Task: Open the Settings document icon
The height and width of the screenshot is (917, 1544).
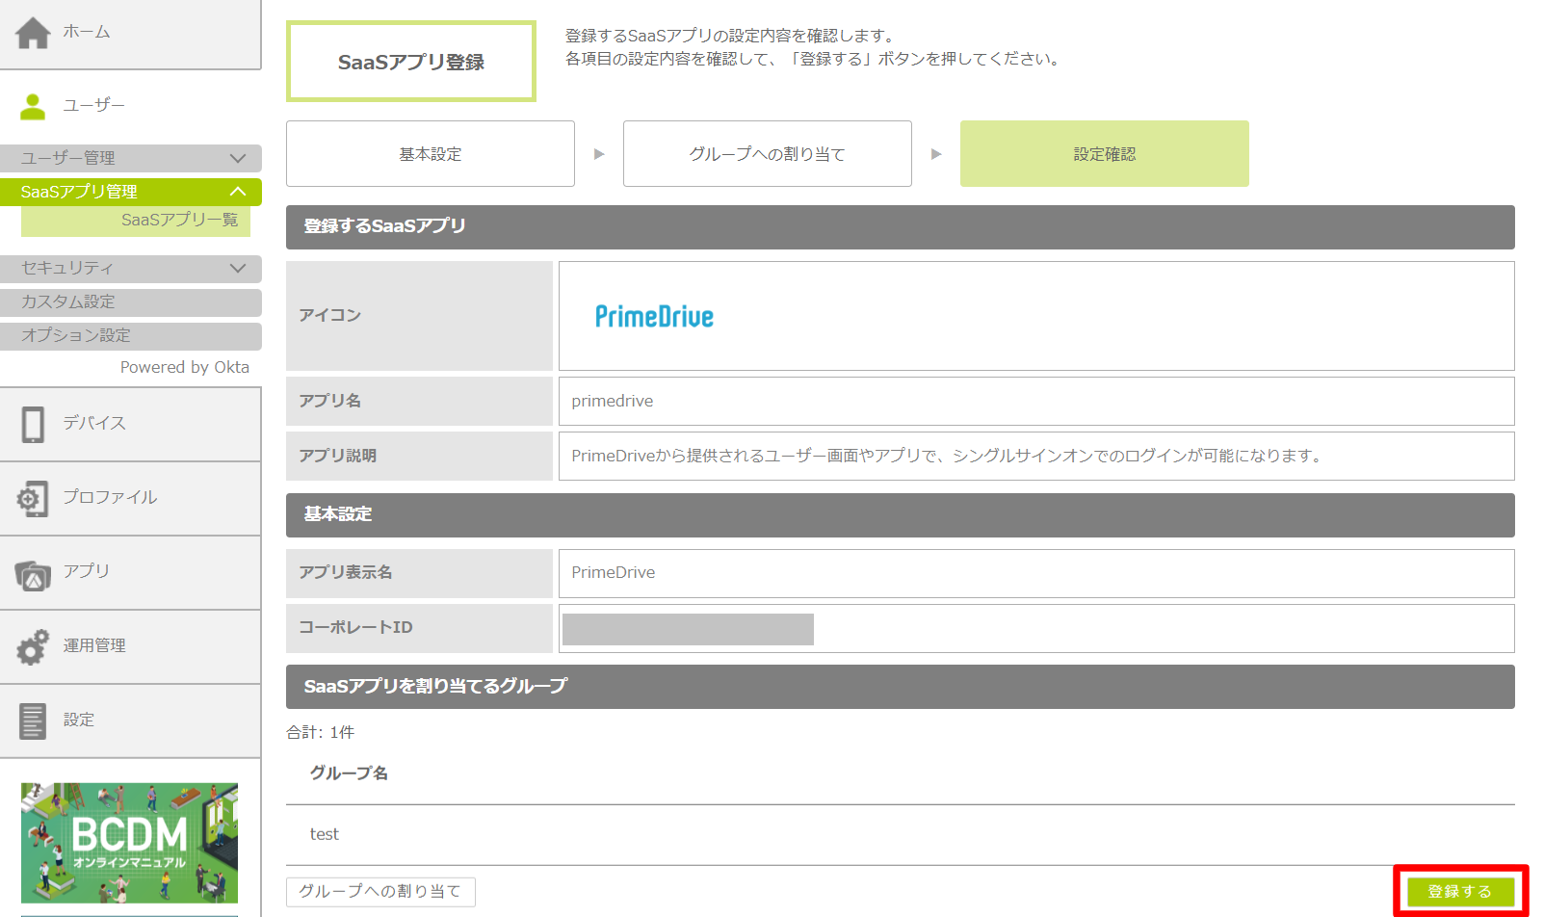Action: click(x=33, y=720)
